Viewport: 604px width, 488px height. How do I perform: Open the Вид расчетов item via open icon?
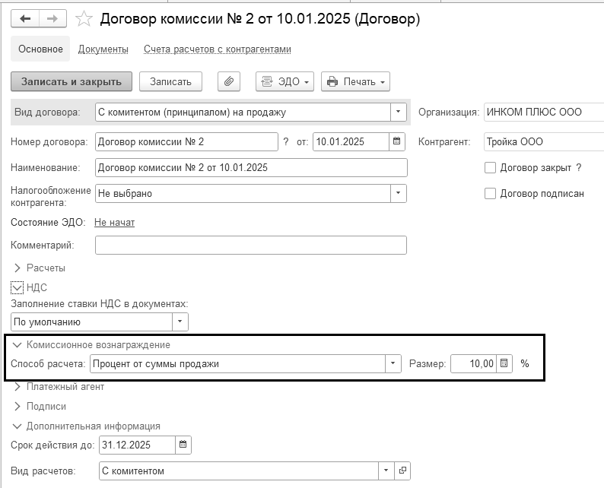[402, 471]
